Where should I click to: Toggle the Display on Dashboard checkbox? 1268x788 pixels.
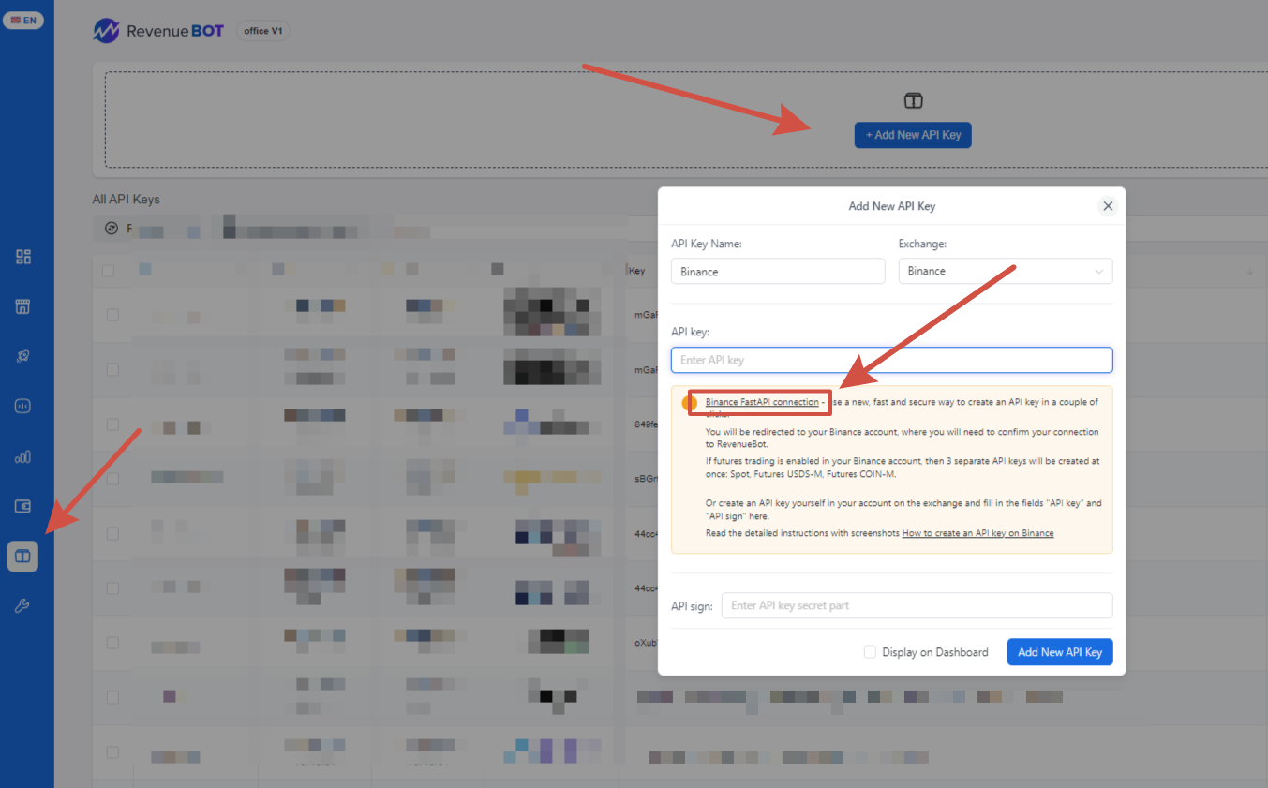tap(870, 652)
